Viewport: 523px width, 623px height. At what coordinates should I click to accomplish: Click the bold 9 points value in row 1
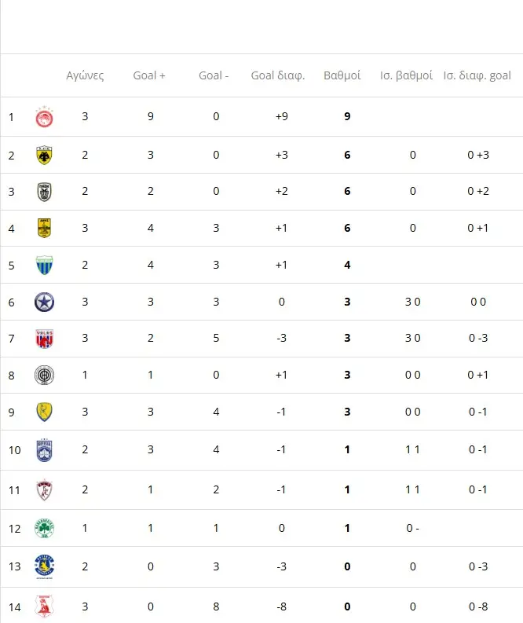coord(347,117)
